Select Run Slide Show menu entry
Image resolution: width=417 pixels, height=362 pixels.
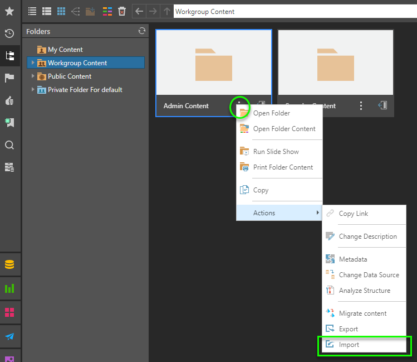tap(276, 152)
